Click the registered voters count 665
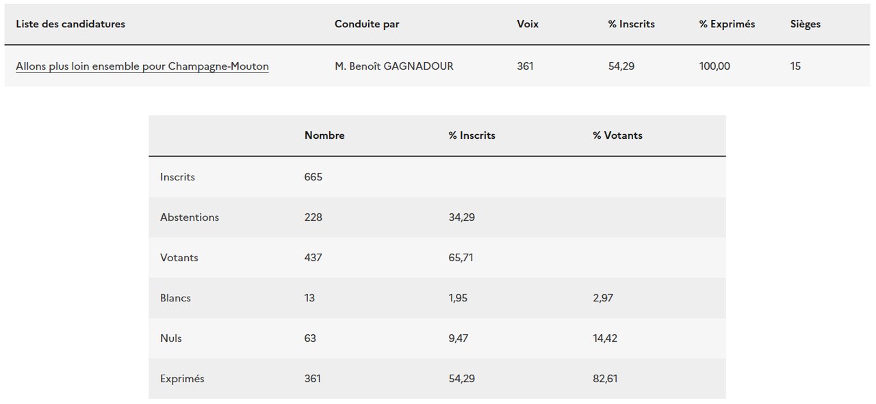The image size is (876, 404). [313, 177]
